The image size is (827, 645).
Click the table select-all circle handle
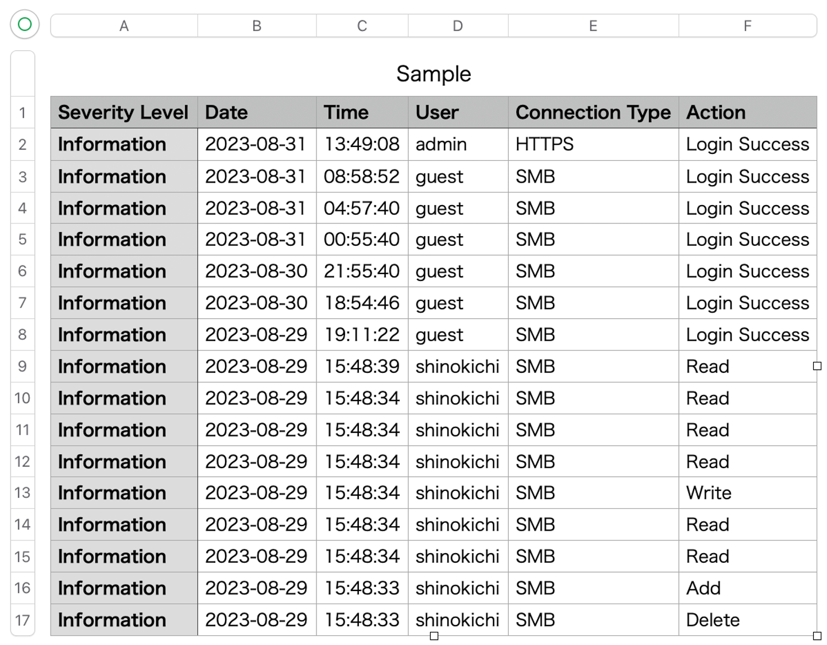[25, 24]
